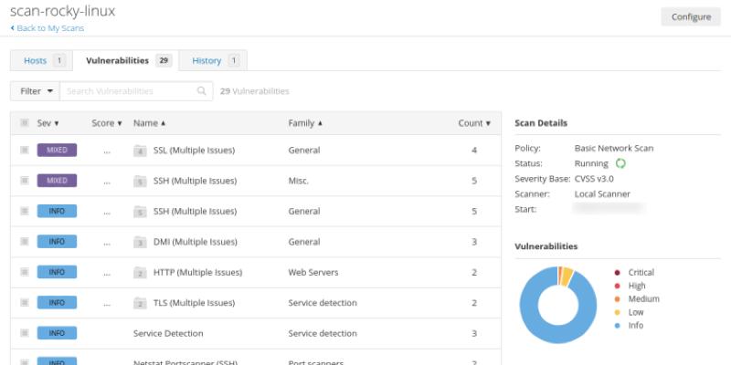Toggle the select-all checkbox in table header

[x=25, y=123]
